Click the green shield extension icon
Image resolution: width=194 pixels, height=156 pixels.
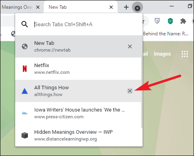click(170, 21)
